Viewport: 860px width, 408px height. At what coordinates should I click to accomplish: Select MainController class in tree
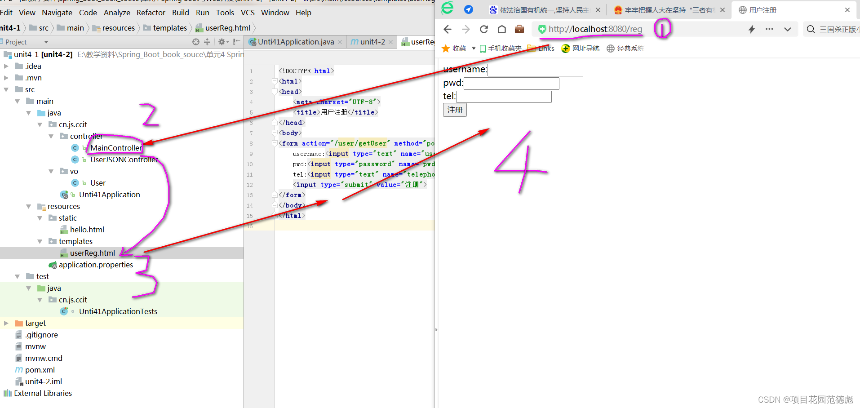click(116, 148)
